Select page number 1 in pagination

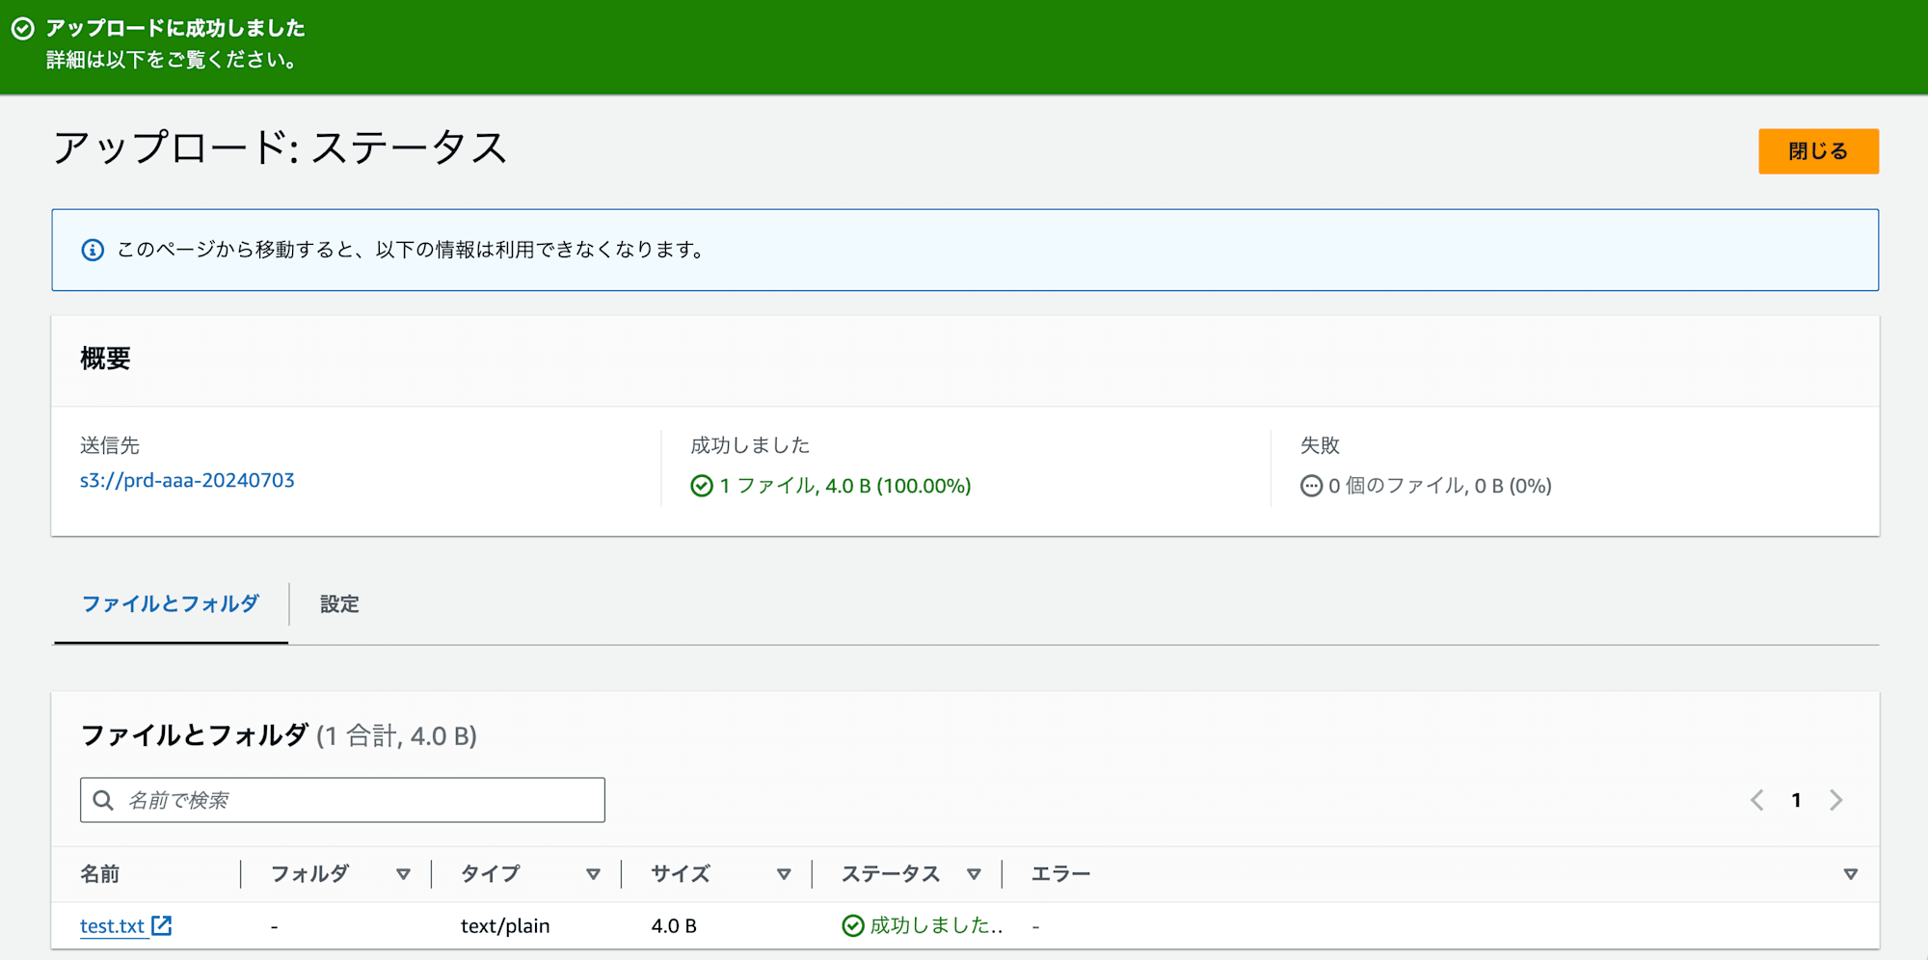click(x=1797, y=800)
